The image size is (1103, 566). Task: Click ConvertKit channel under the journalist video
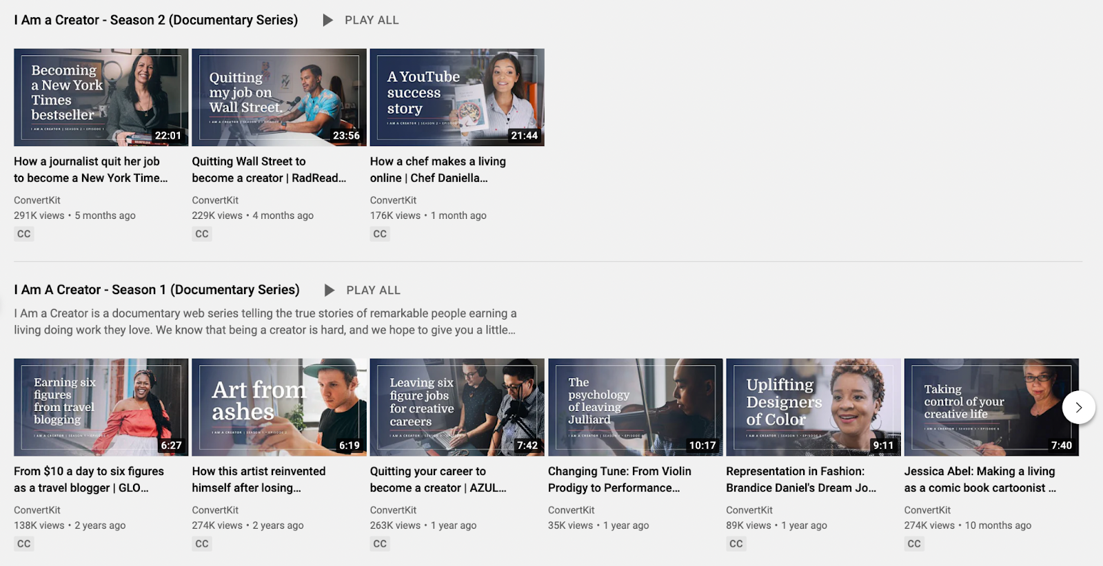pyautogui.click(x=37, y=200)
